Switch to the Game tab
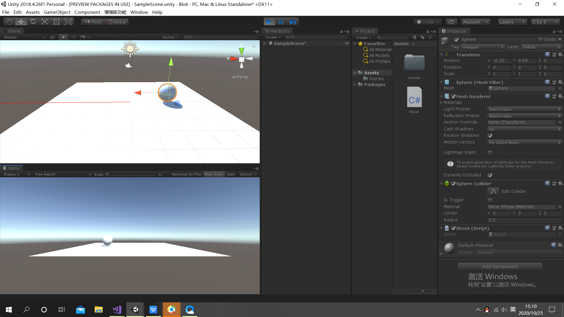This screenshot has height=317, width=564. tap(12, 168)
